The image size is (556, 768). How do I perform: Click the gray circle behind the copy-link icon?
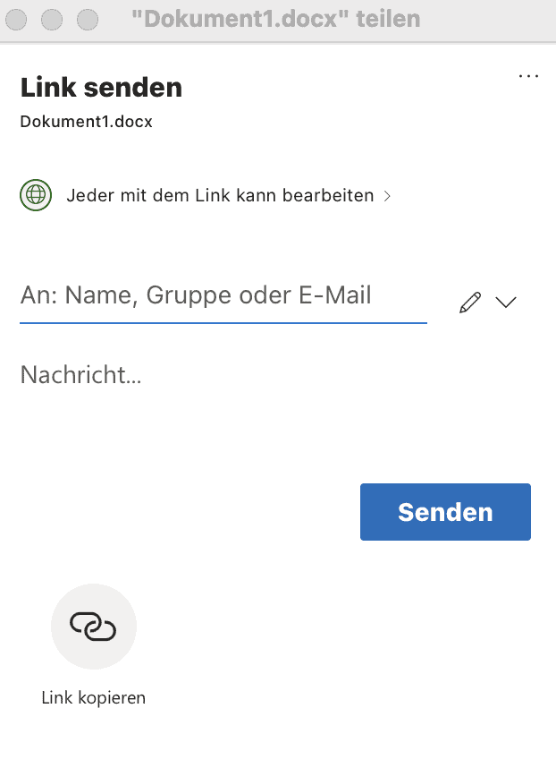click(x=93, y=626)
